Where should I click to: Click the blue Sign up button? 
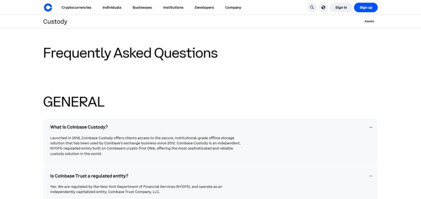pyautogui.click(x=365, y=7)
